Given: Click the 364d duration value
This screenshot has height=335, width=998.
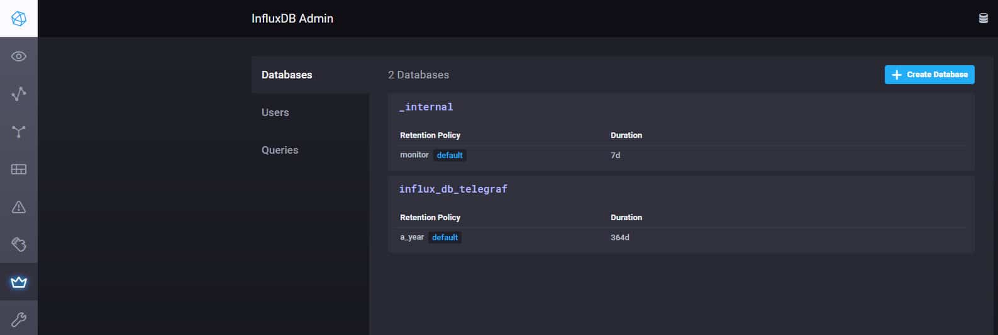Looking at the screenshot, I should 620,237.
